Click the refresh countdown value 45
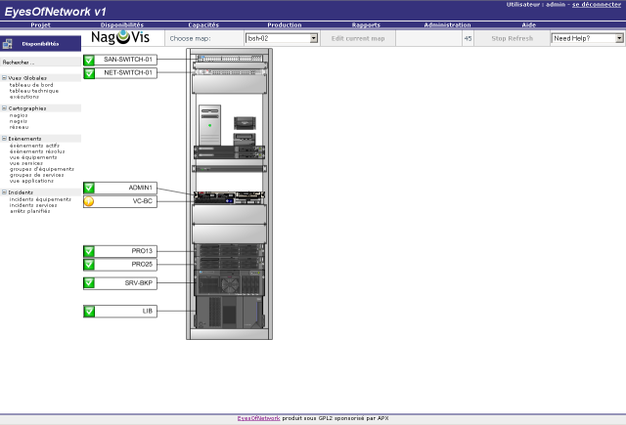This screenshot has width=626, height=425. [x=468, y=39]
